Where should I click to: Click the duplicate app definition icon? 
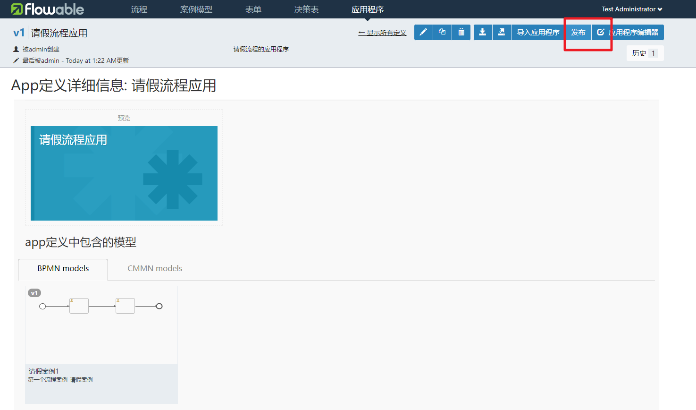click(442, 32)
